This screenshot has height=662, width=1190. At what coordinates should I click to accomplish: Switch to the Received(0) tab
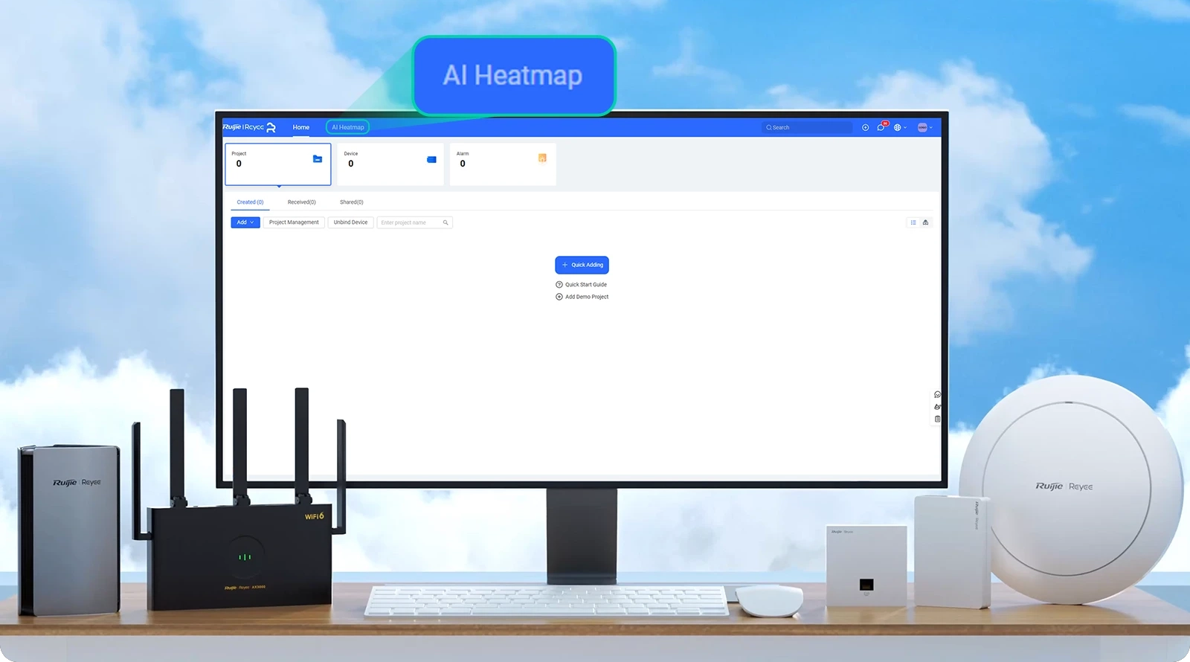[301, 202]
